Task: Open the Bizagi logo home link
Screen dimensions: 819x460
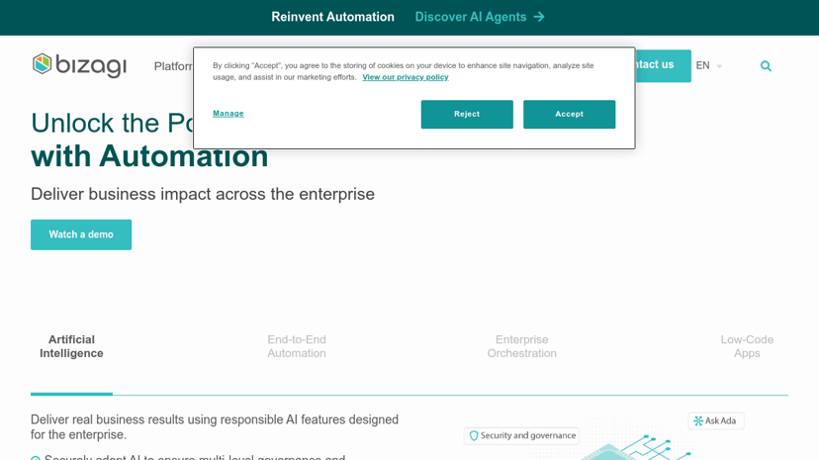Action: coord(79,65)
